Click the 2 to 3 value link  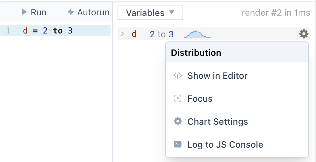(162, 34)
